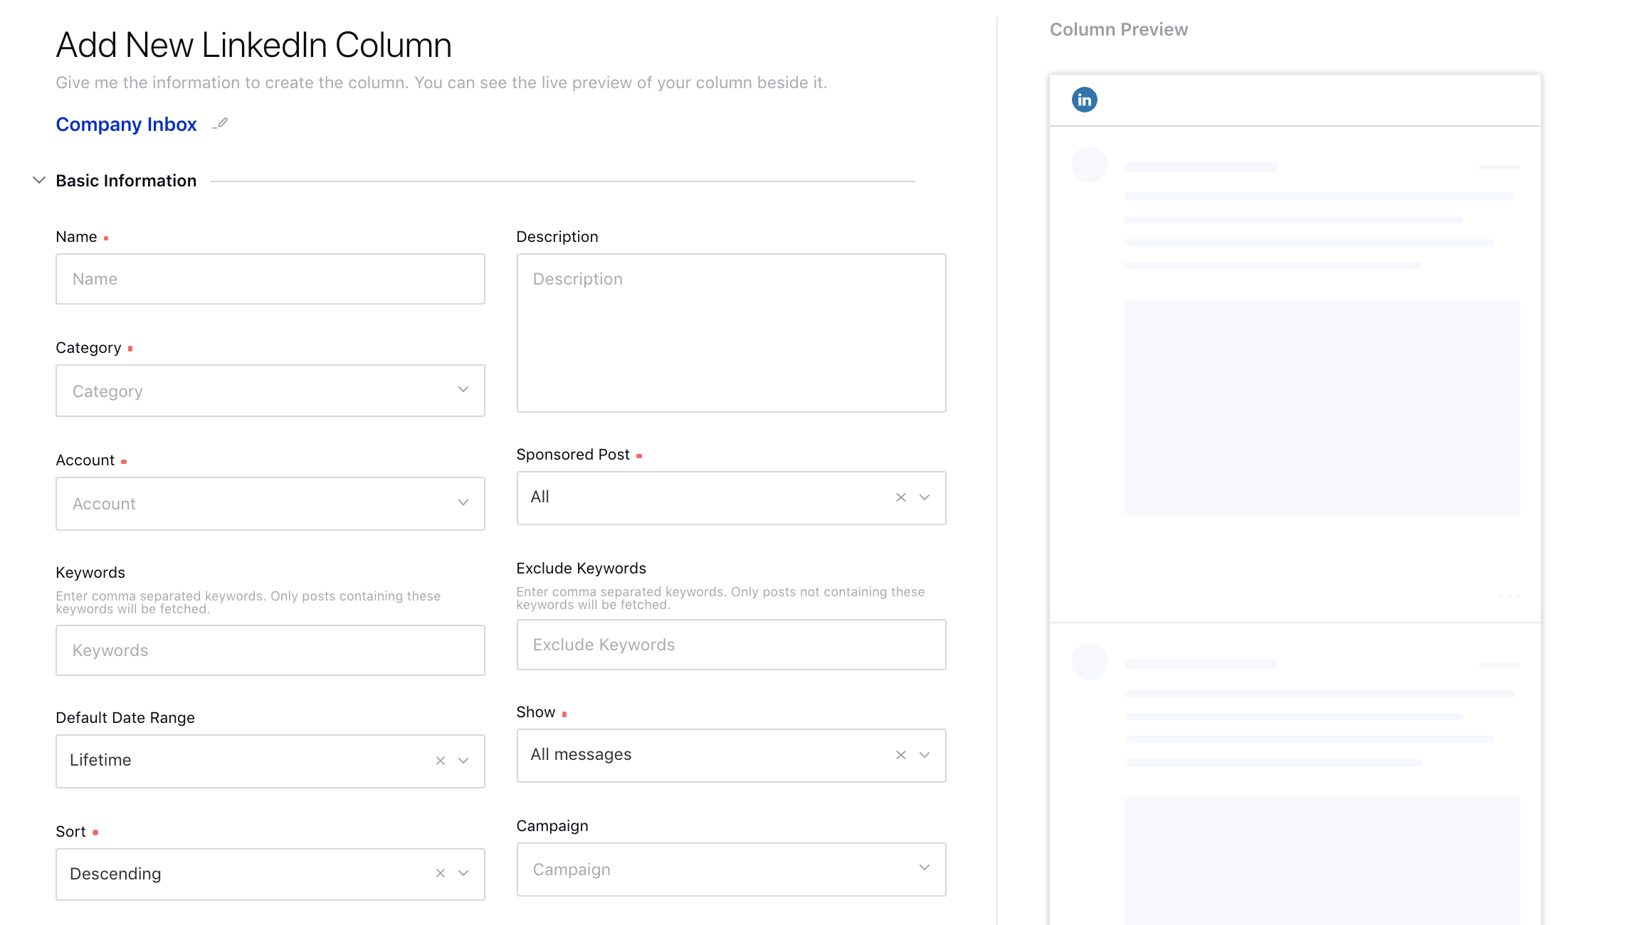
Task: Click the Company Inbox link
Action: click(x=126, y=124)
